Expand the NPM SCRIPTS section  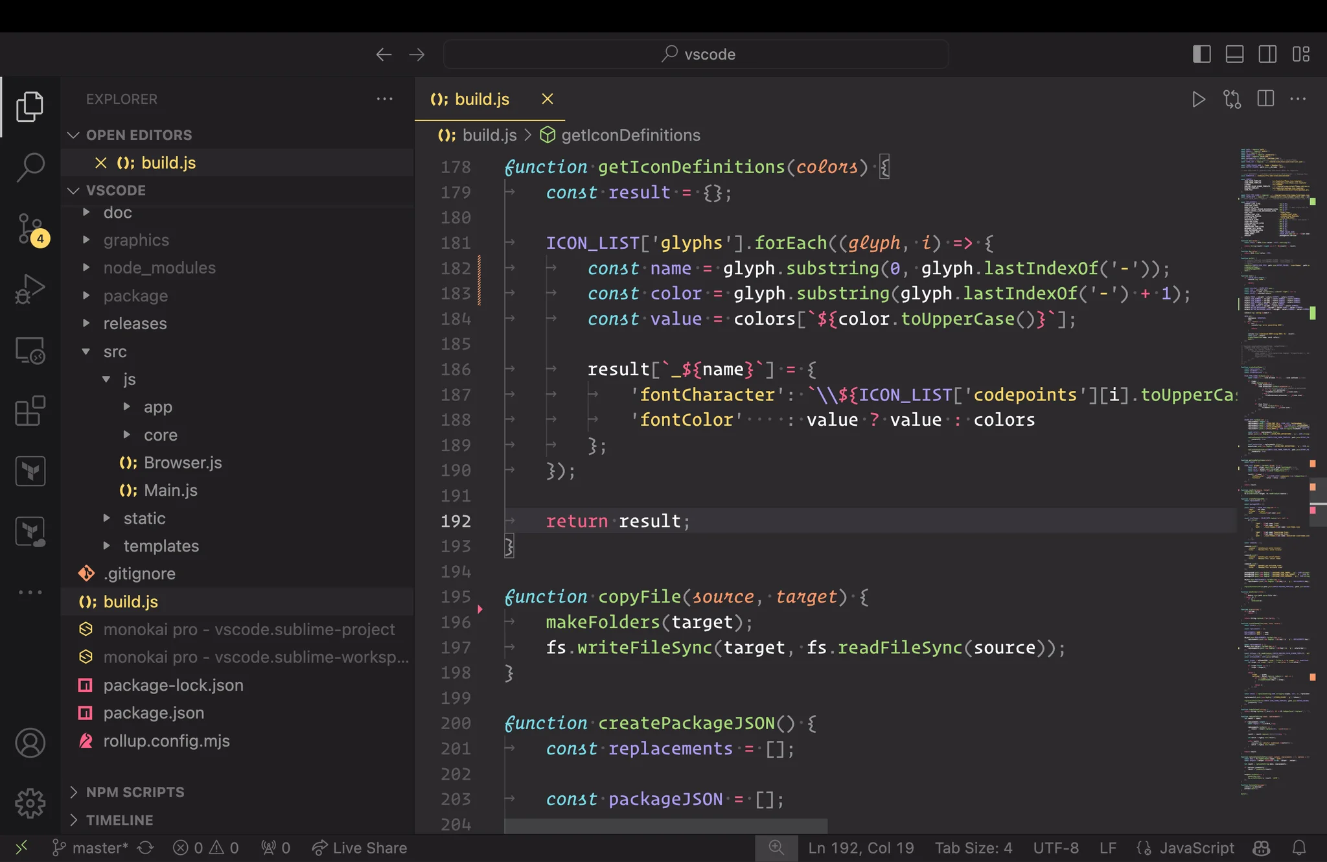135,792
